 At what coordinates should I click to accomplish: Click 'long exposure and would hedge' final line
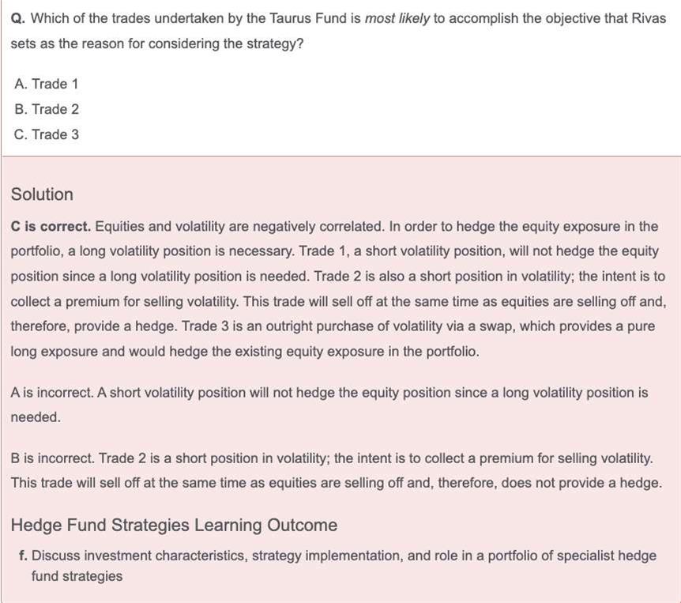(245, 352)
